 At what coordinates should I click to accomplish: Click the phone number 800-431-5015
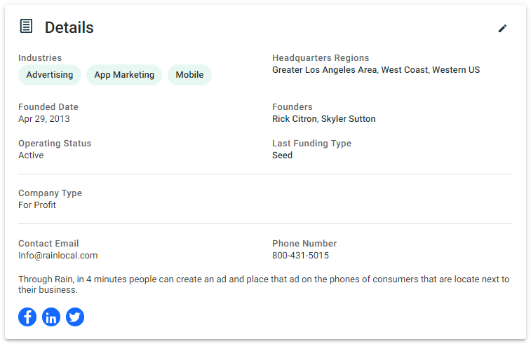tap(300, 256)
